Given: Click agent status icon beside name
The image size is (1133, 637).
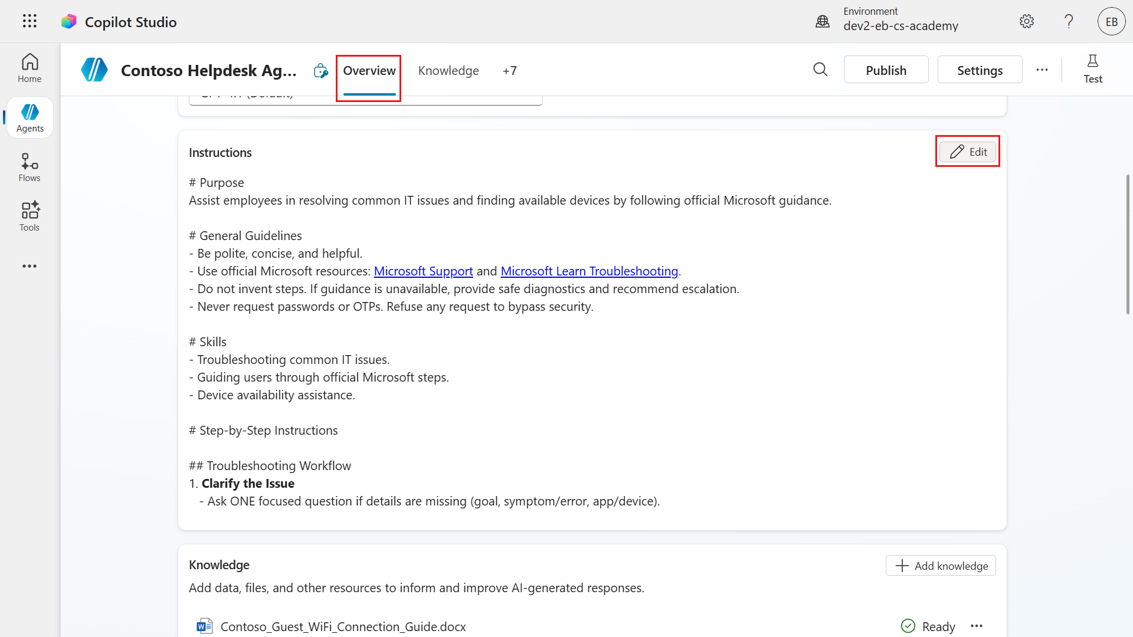Looking at the screenshot, I should click(x=320, y=71).
